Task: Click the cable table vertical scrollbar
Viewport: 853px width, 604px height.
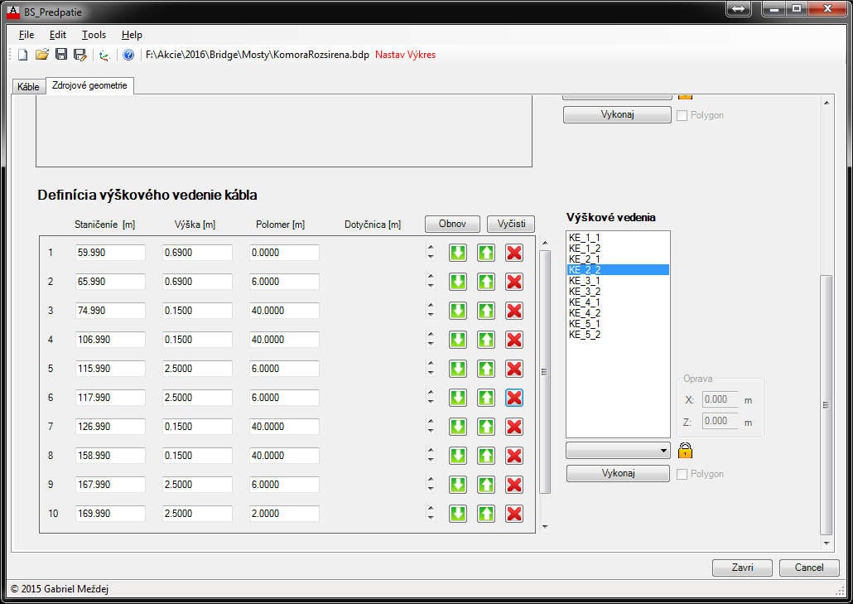Action: coord(544,373)
